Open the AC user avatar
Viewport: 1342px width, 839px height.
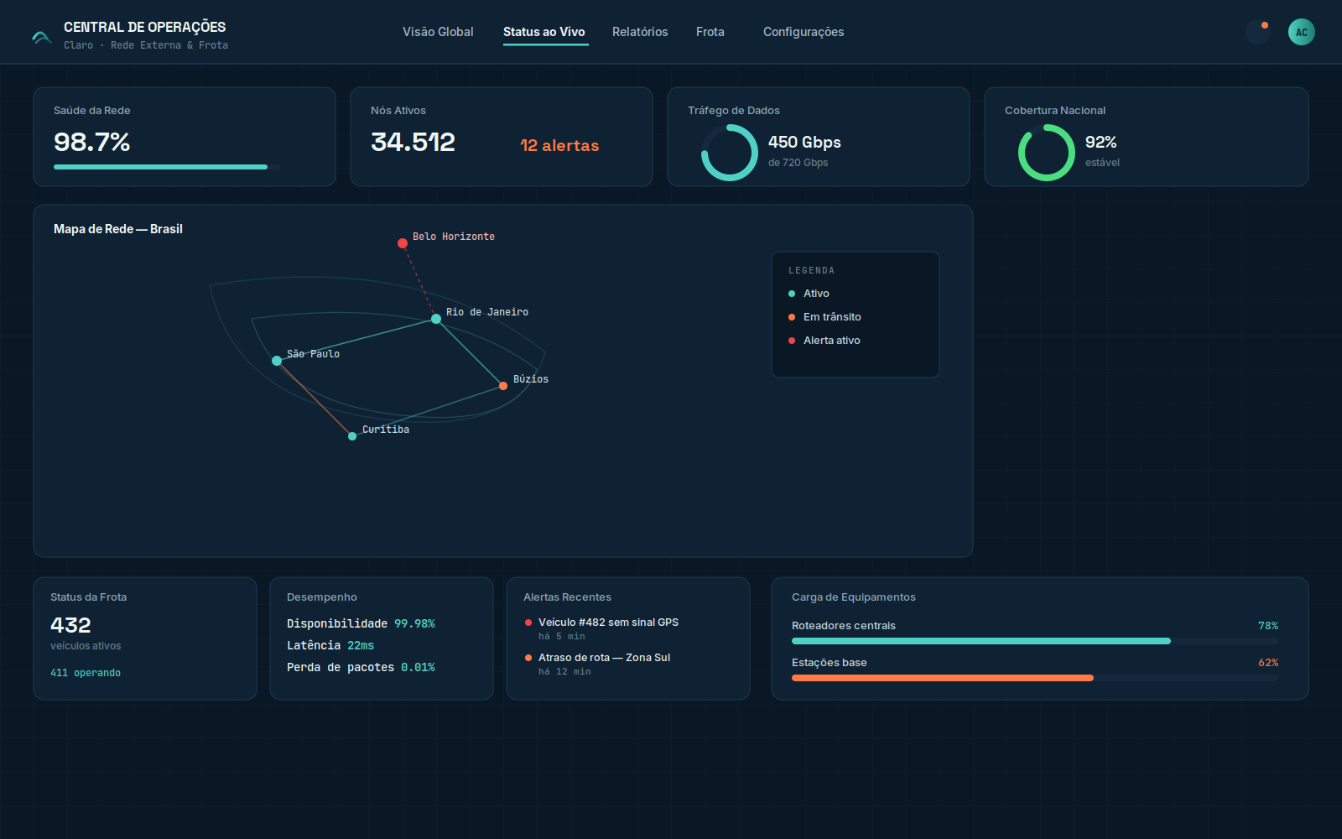coord(1302,32)
